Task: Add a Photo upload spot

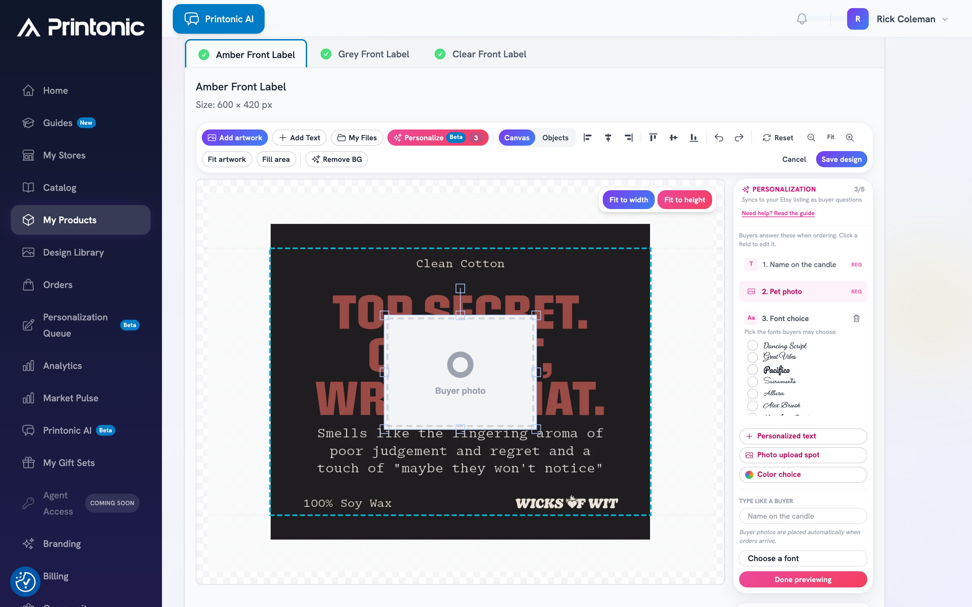Action: pos(803,455)
